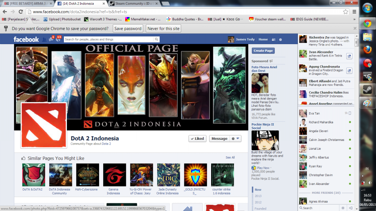Hide the chat sidebar icon

[350, 208]
